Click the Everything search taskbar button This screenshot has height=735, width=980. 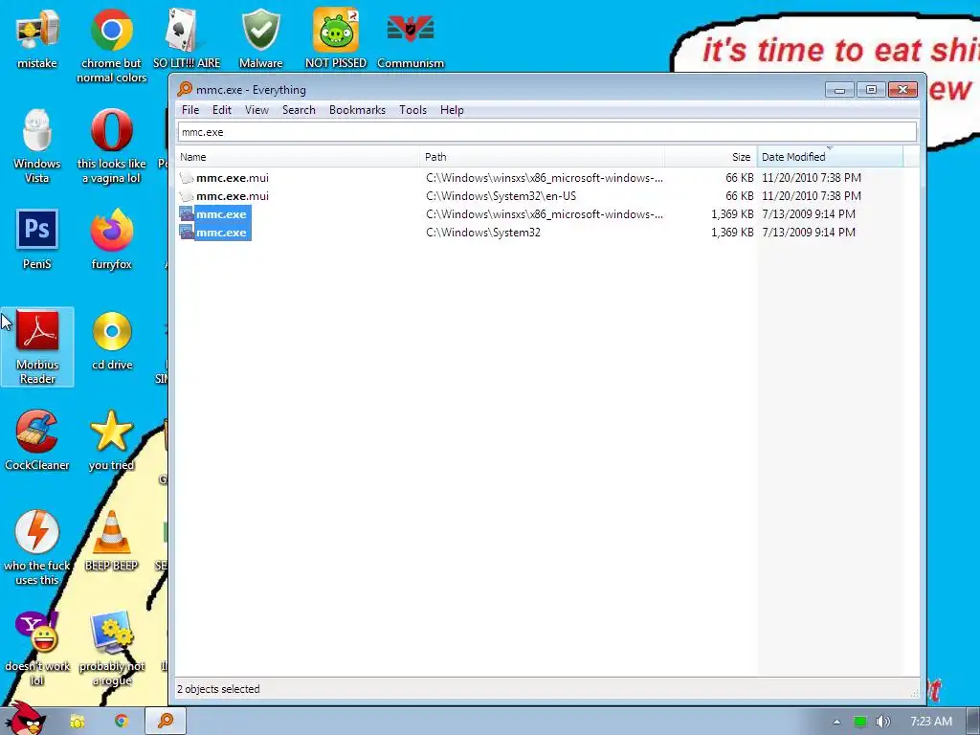[166, 721]
